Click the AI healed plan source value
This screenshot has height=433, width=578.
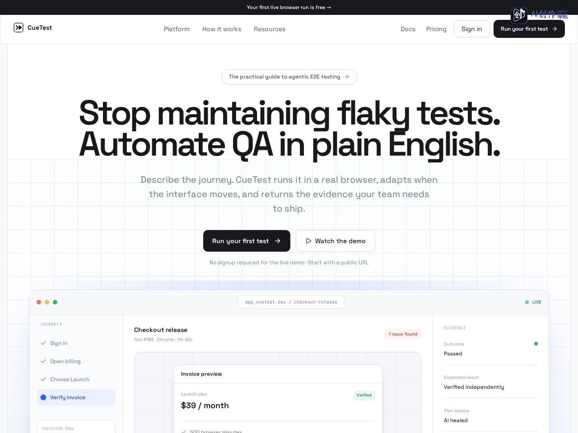tap(456, 420)
